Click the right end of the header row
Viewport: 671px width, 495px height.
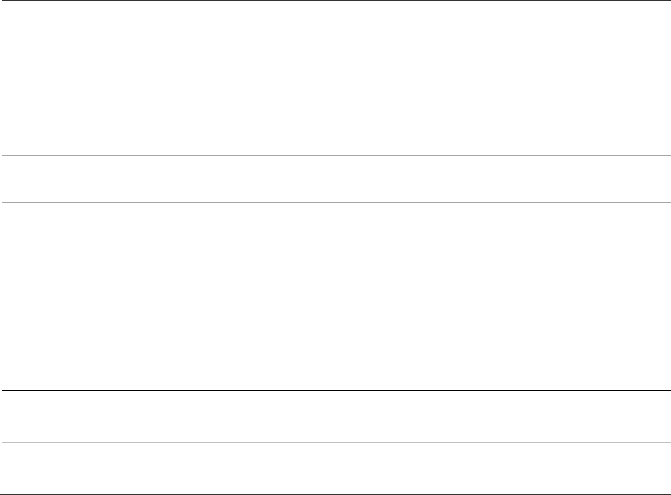coord(662,15)
